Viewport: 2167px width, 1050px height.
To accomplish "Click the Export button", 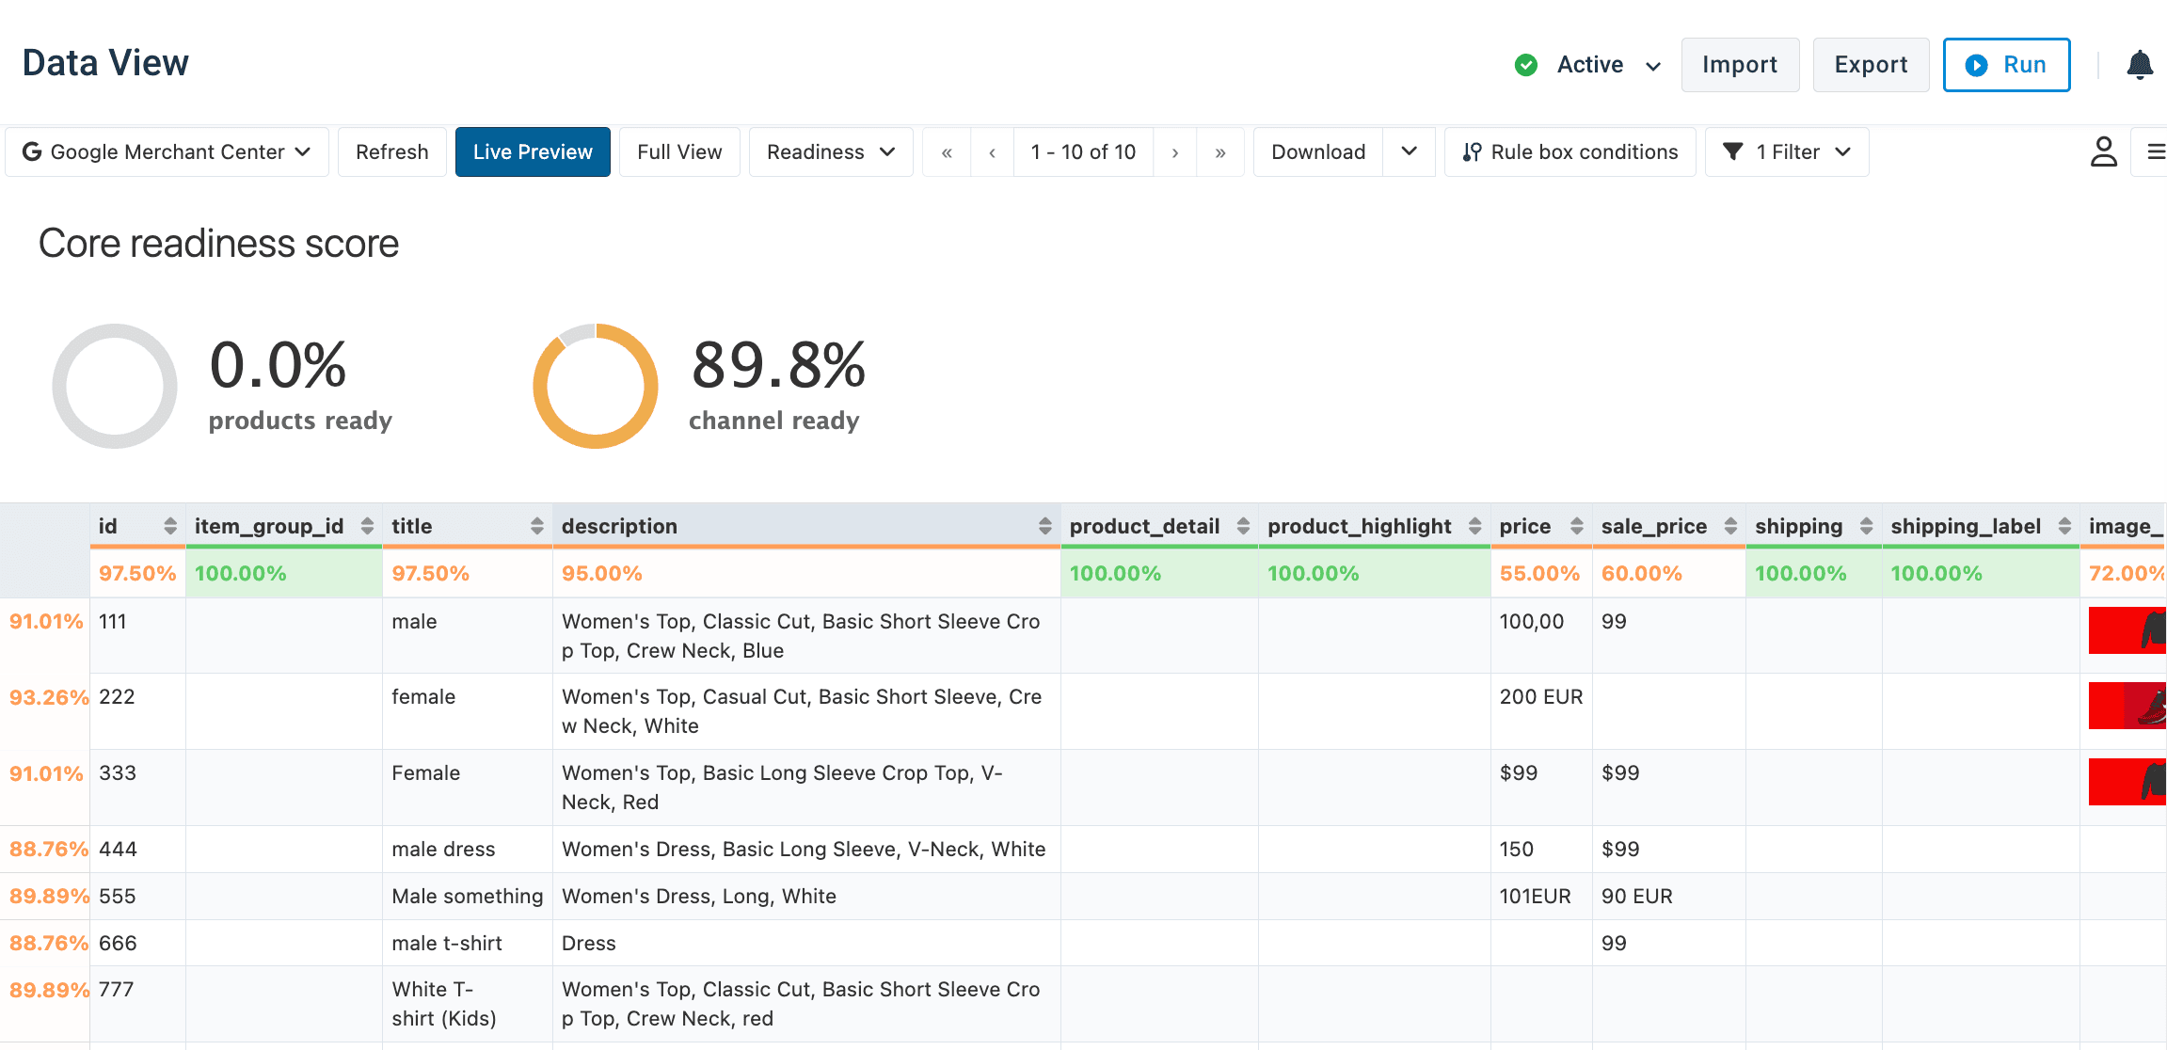I will pyautogui.click(x=1871, y=65).
